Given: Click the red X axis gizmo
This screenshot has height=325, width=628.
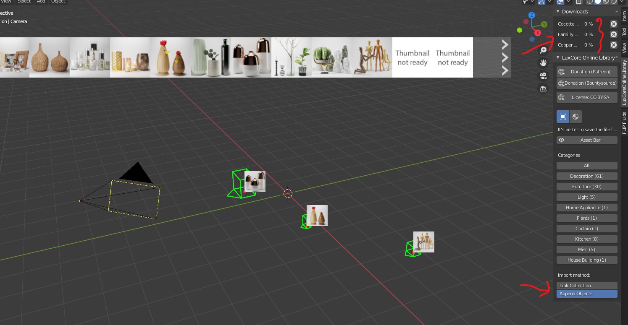Looking at the screenshot, I should 537,33.
